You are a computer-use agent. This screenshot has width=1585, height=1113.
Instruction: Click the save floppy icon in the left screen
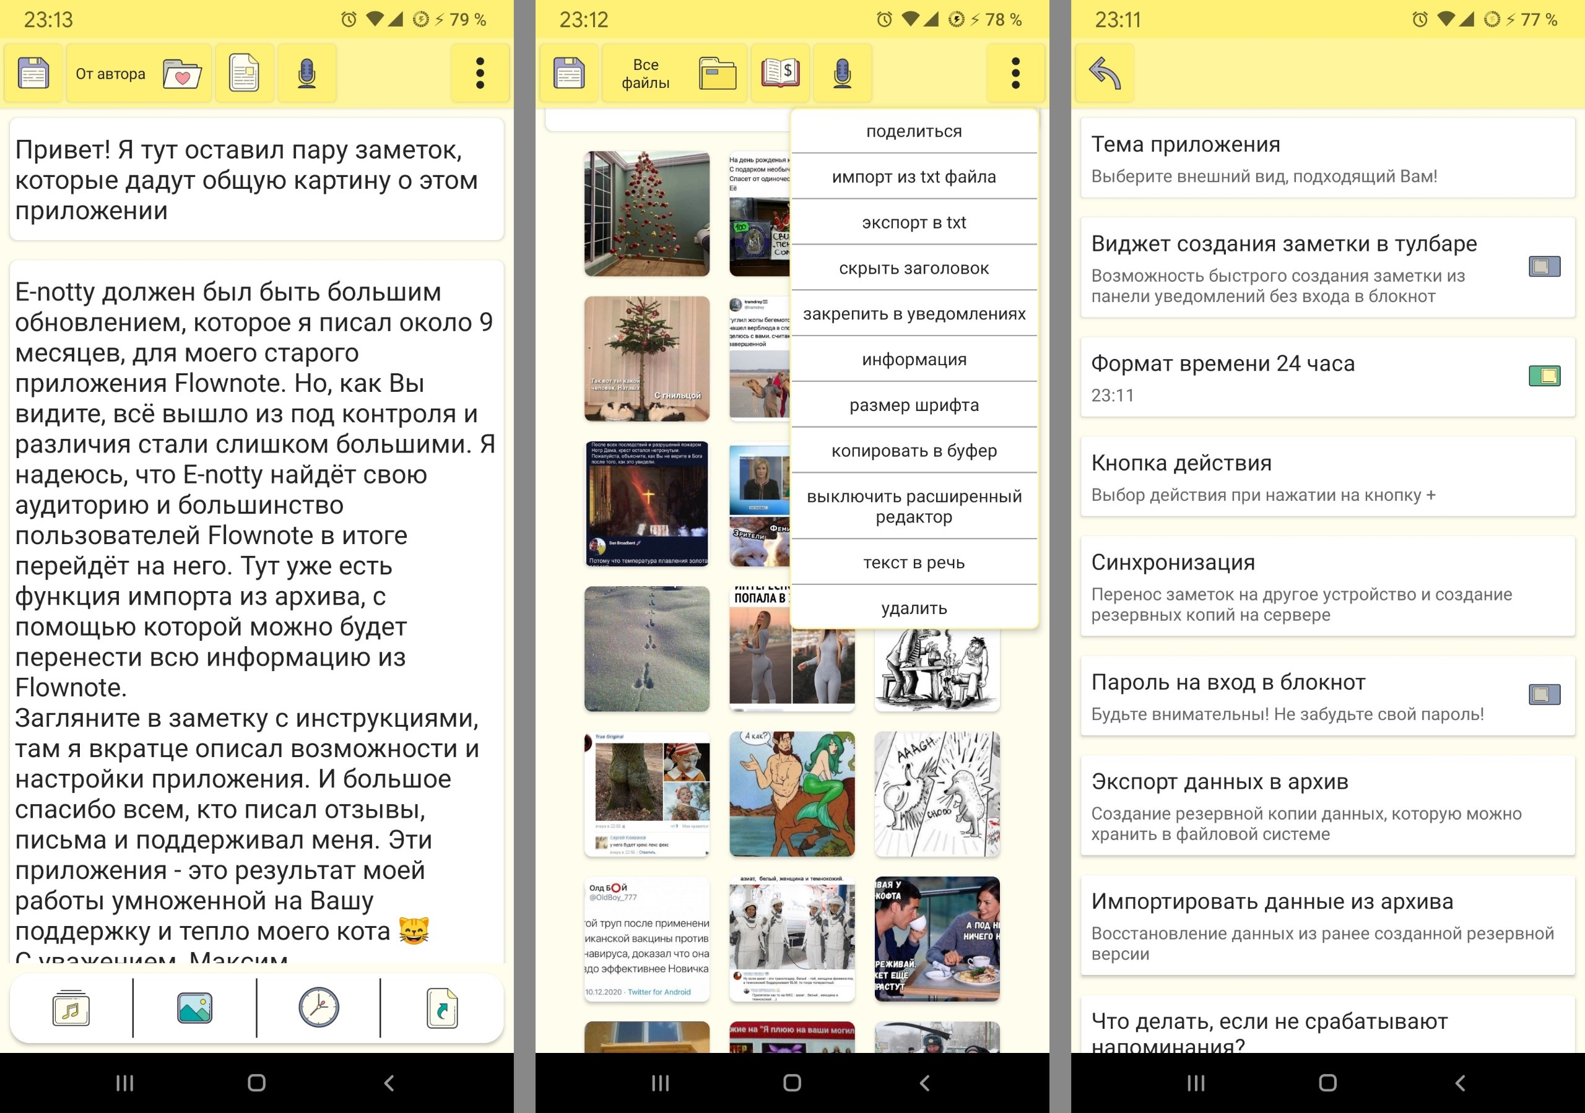pyautogui.click(x=33, y=73)
